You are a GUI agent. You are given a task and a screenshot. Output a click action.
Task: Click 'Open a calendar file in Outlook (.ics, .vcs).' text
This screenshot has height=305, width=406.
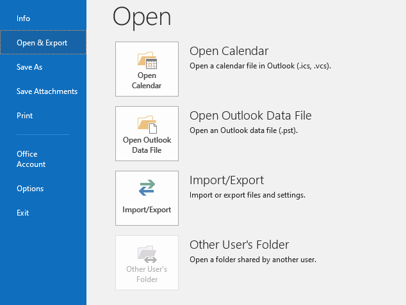(x=260, y=66)
